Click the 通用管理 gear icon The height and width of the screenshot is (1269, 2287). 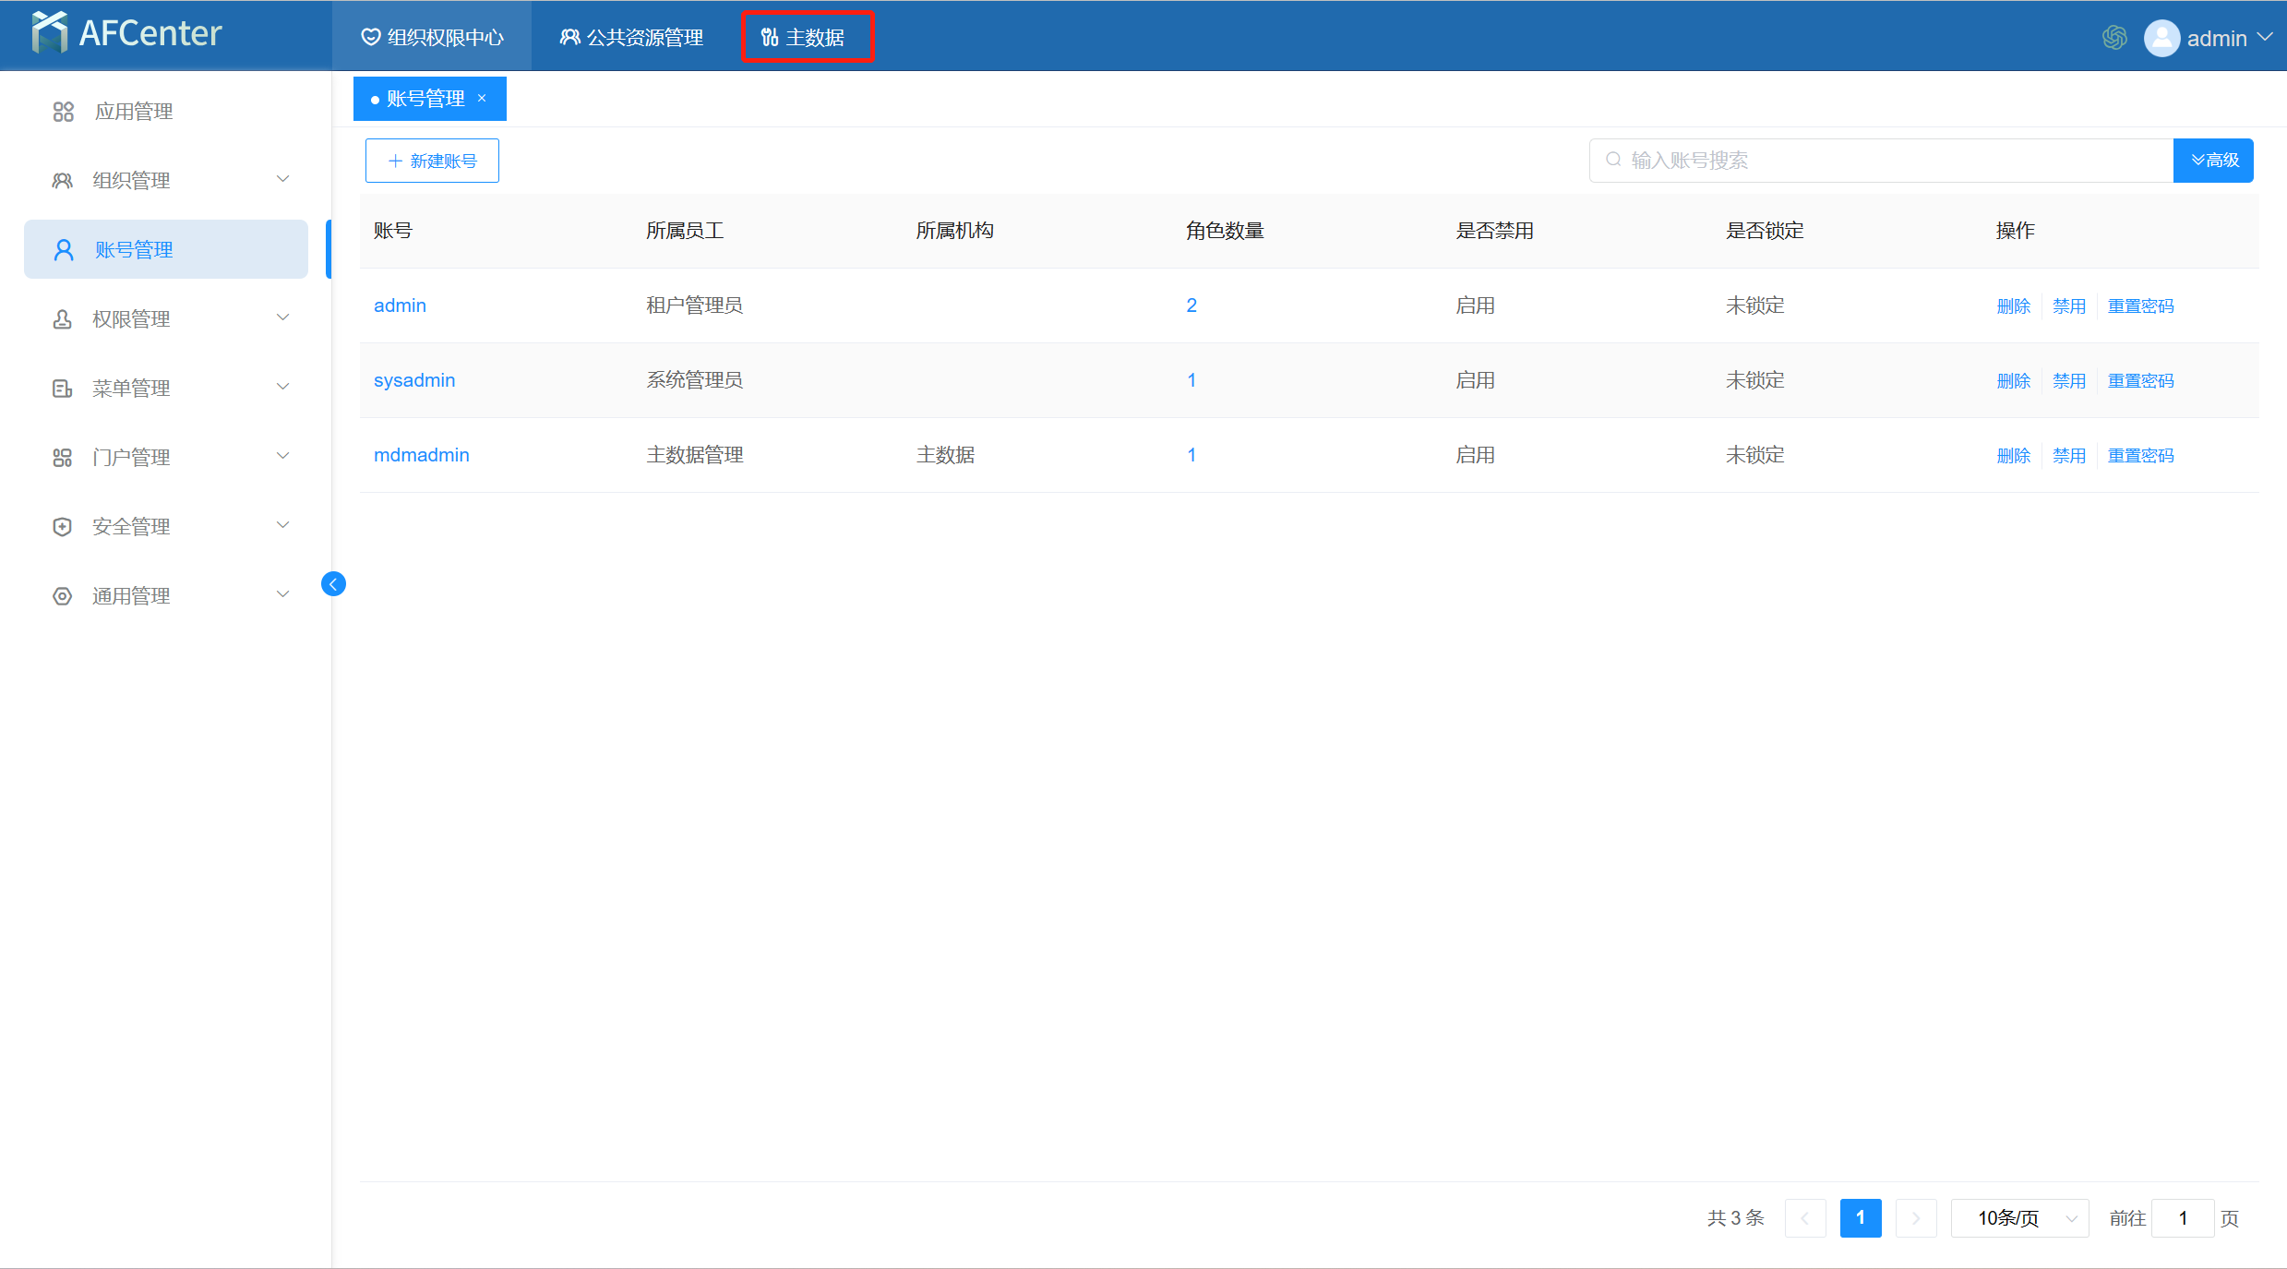[62, 596]
